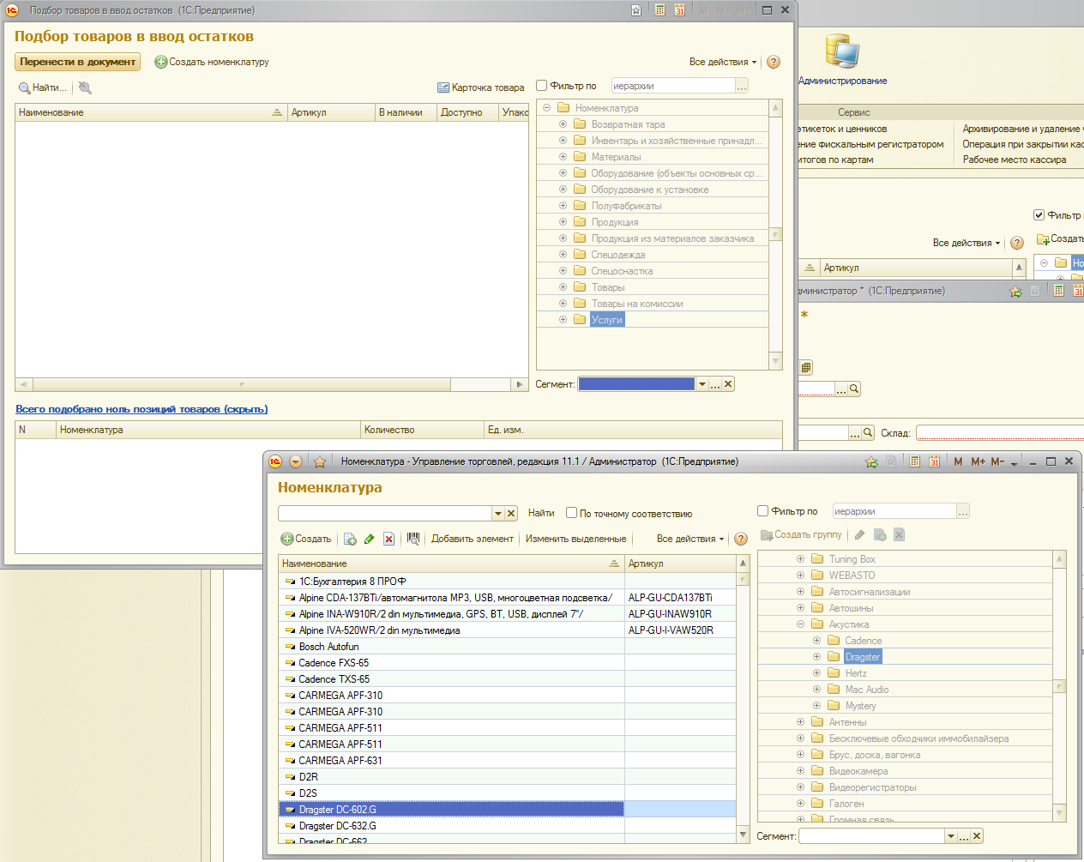Click Перенести в документ button

point(77,62)
